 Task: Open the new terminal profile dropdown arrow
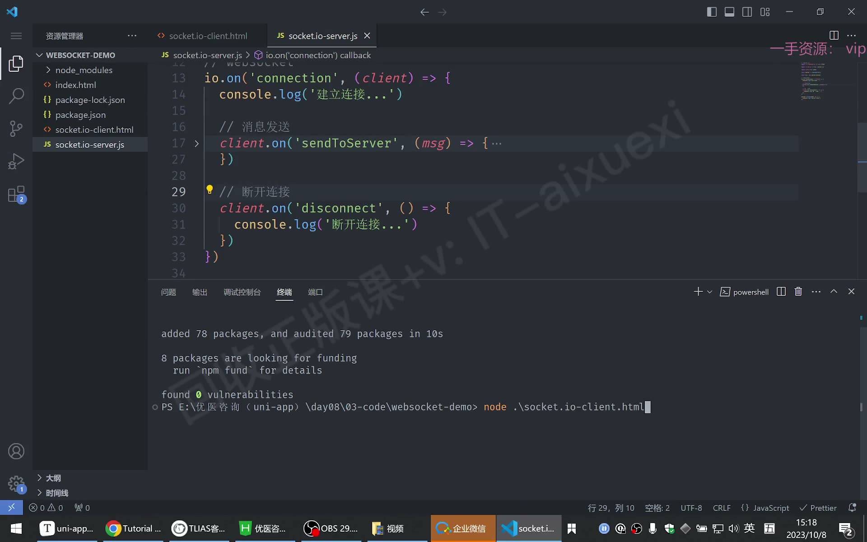click(x=710, y=292)
